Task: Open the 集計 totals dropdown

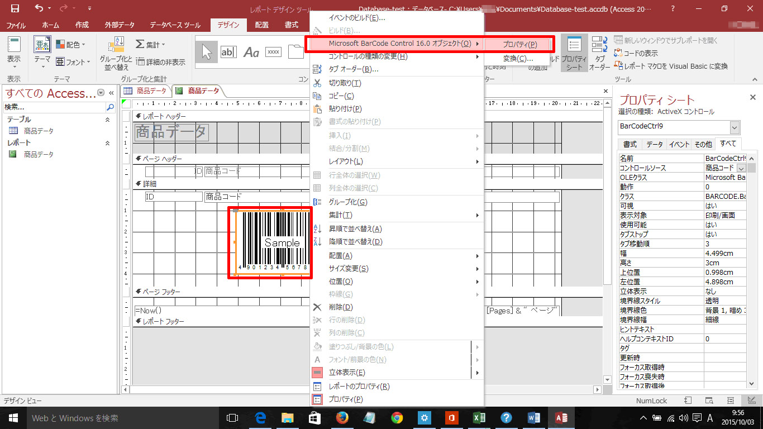Action: point(151,44)
